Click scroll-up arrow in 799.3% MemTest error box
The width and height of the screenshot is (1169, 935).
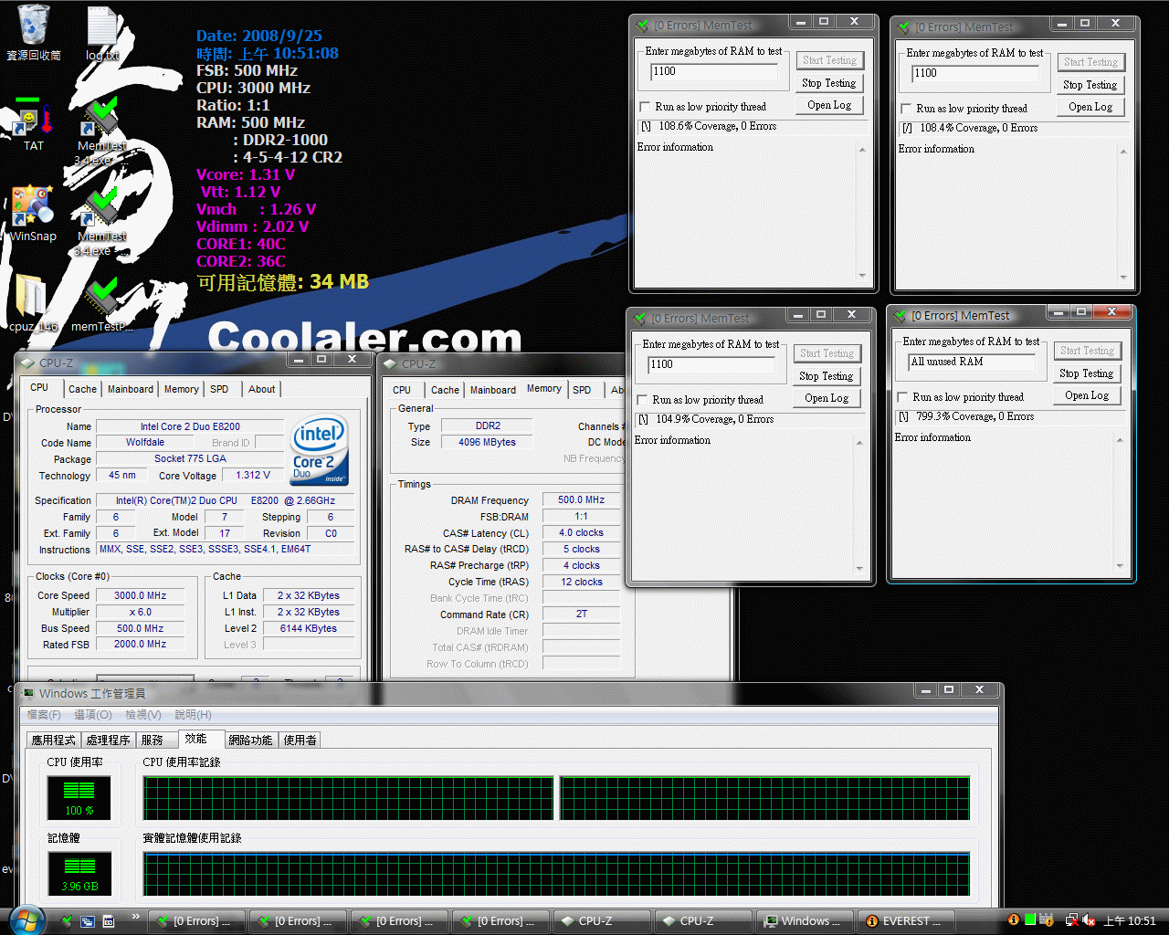1120,441
